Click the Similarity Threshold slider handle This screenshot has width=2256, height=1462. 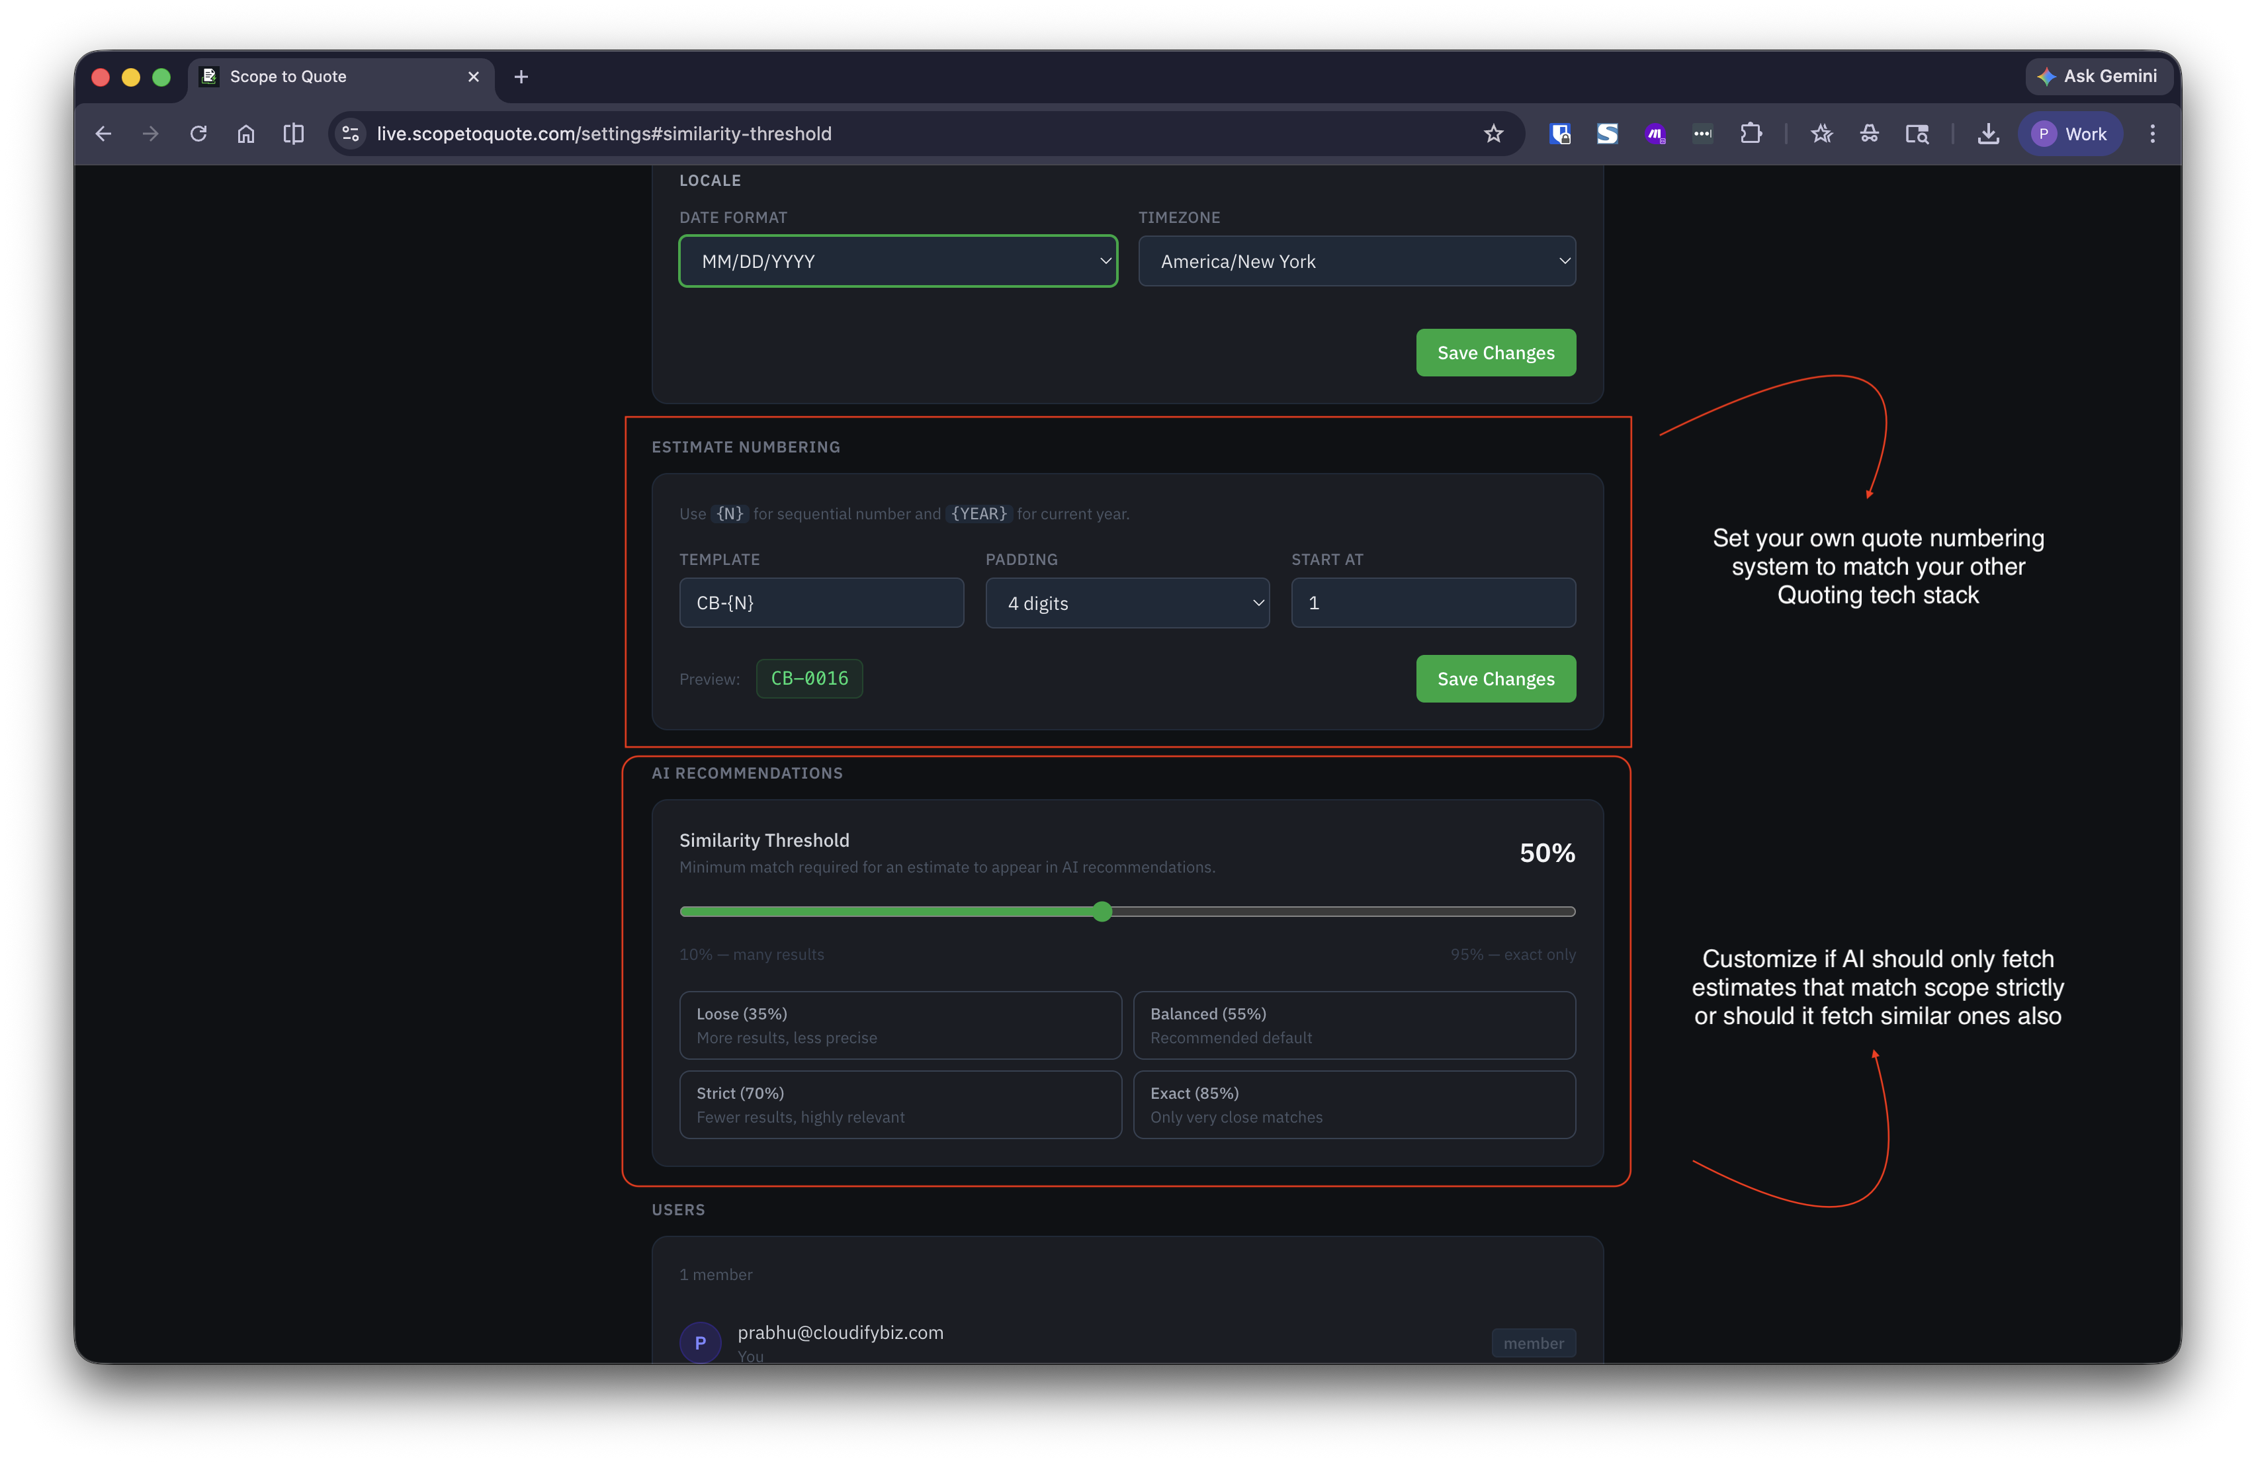[x=1102, y=911]
